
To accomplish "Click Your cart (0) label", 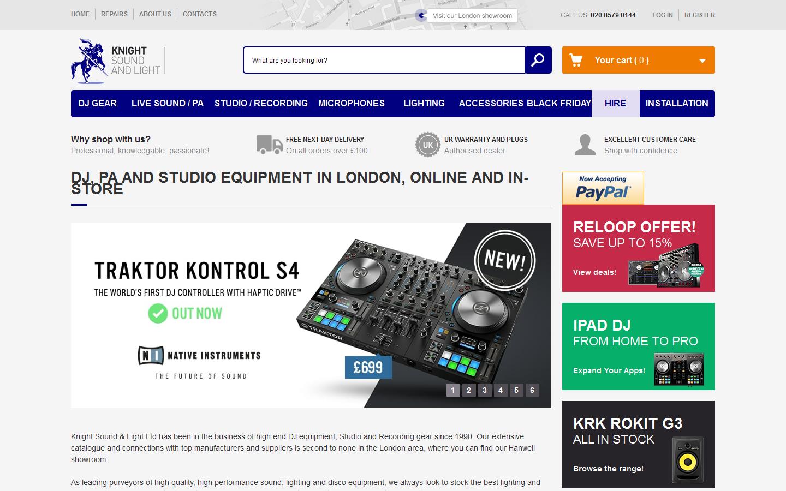I will 622,61.
